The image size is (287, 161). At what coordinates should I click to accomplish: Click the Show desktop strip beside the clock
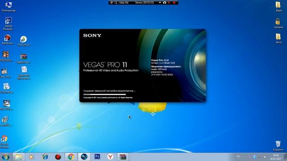(x=285, y=157)
